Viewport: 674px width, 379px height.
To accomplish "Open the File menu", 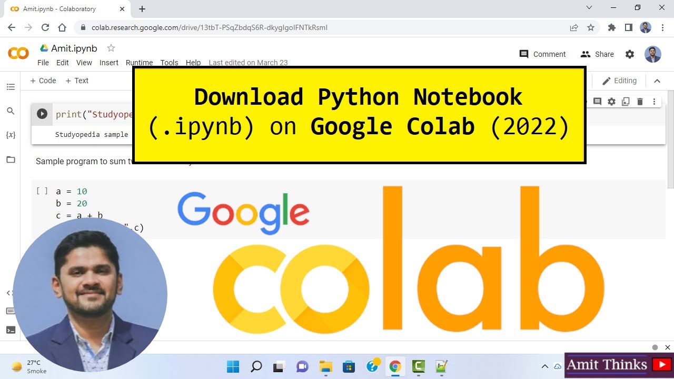I will tap(43, 63).
